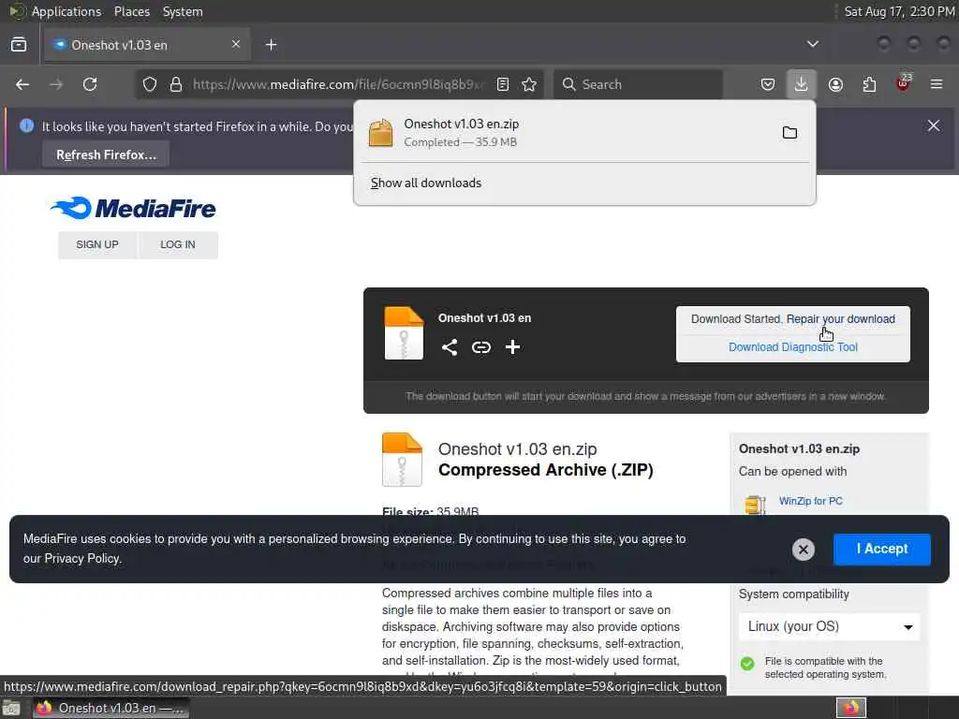Screen dimensions: 959x719
Task: Click the MediaFire URL address bar
Action: [338, 84]
